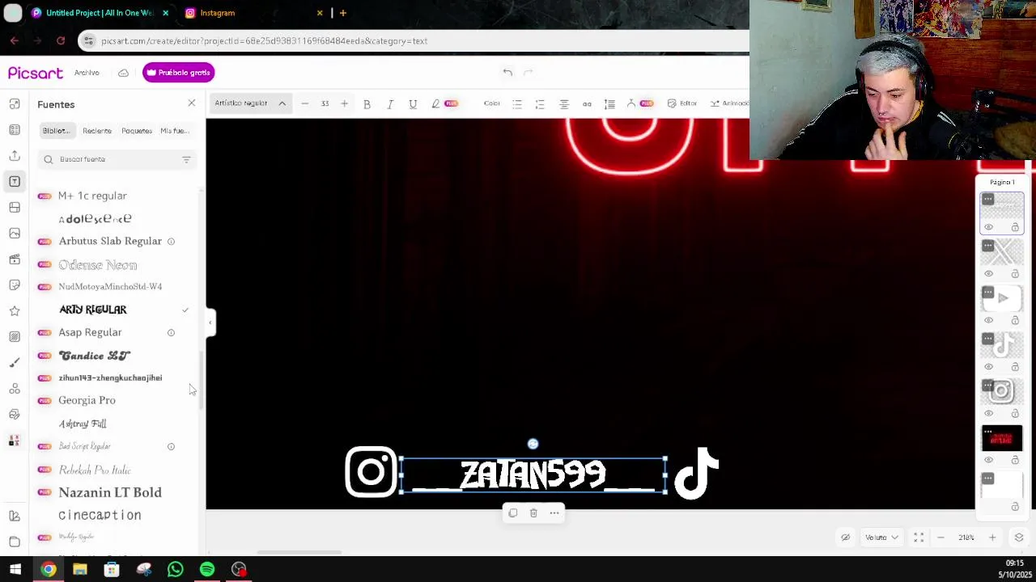Toggle bold formatting
This screenshot has height=582, width=1036.
[367, 103]
